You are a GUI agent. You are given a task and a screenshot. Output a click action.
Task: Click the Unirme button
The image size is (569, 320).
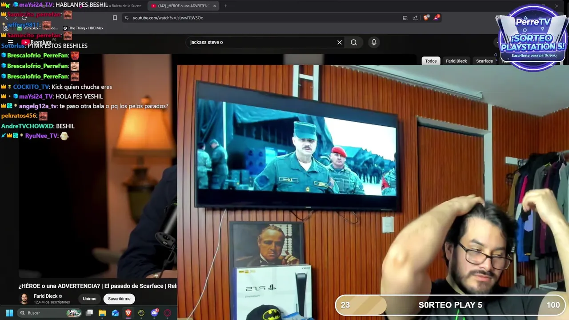pyautogui.click(x=89, y=299)
